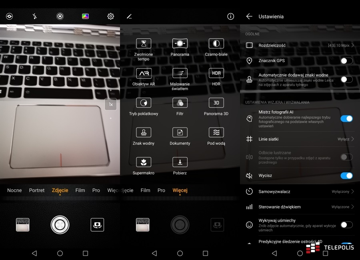Image resolution: width=360 pixels, height=260 pixels.
Task: Open camera settings gear icon
Action: (x=110, y=16)
